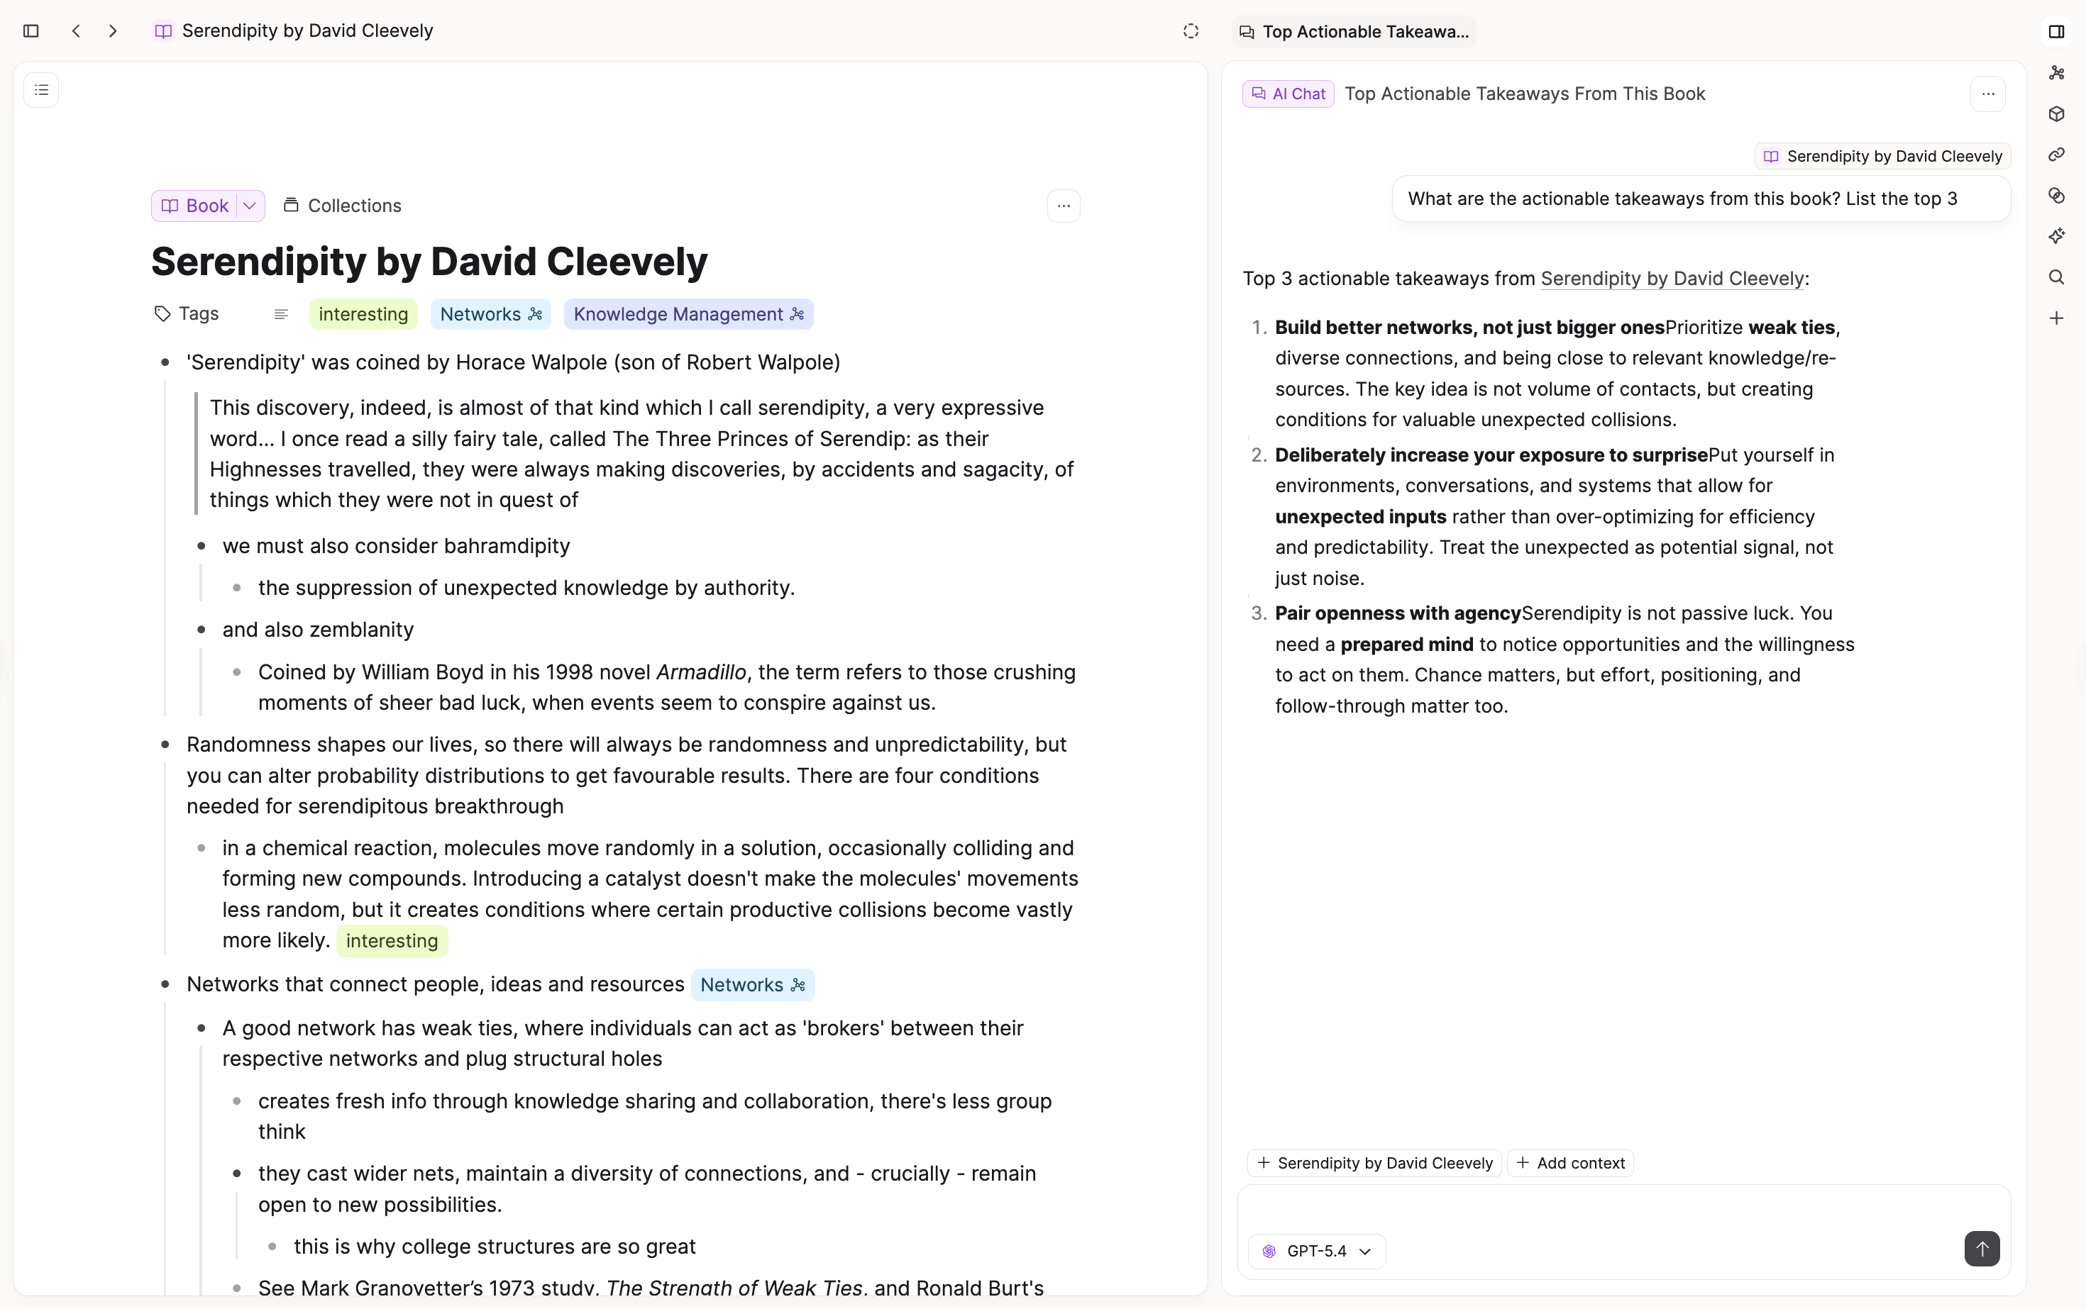The height and width of the screenshot is (1309, 2086).
Task: Click the line starting 'Randomness shapes our lives'
Action: click(x=627, y=776)
